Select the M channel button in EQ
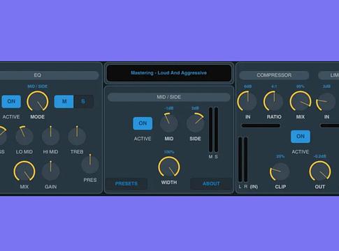This screenshot has height=251, width=339. pos(64,102)
